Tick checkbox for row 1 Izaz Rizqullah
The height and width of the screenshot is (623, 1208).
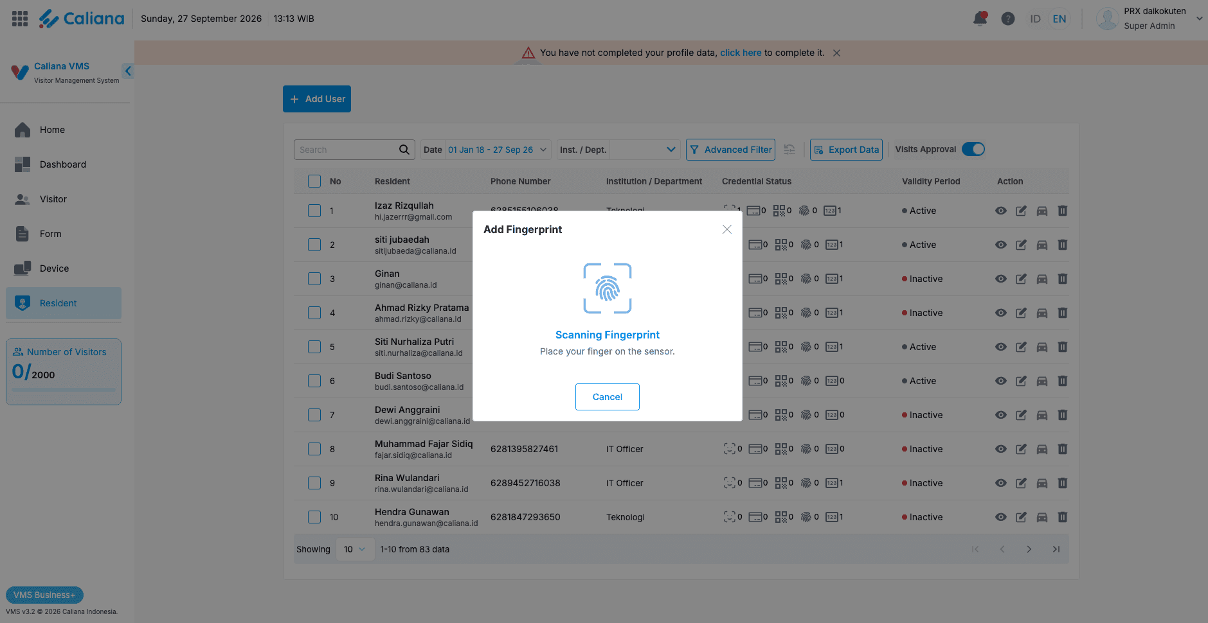314,211
